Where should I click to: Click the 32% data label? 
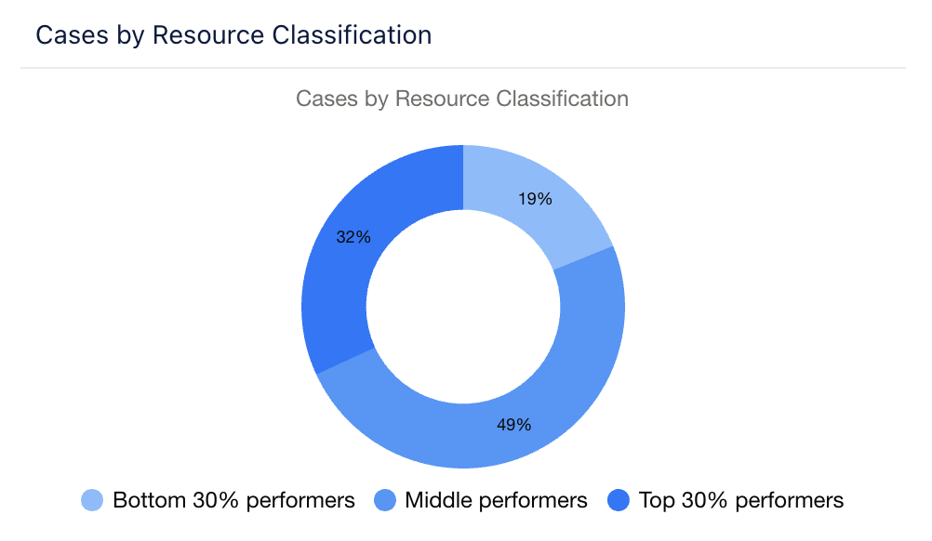click(x=353, y=237)
